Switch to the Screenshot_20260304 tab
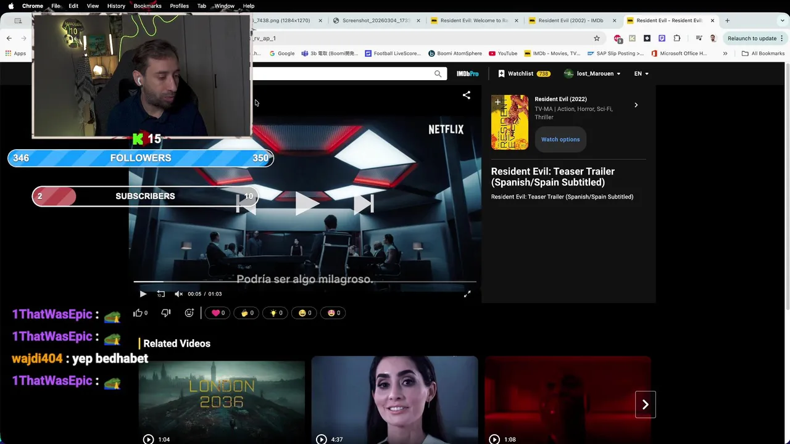790x444 pixels. coord(376,20)
